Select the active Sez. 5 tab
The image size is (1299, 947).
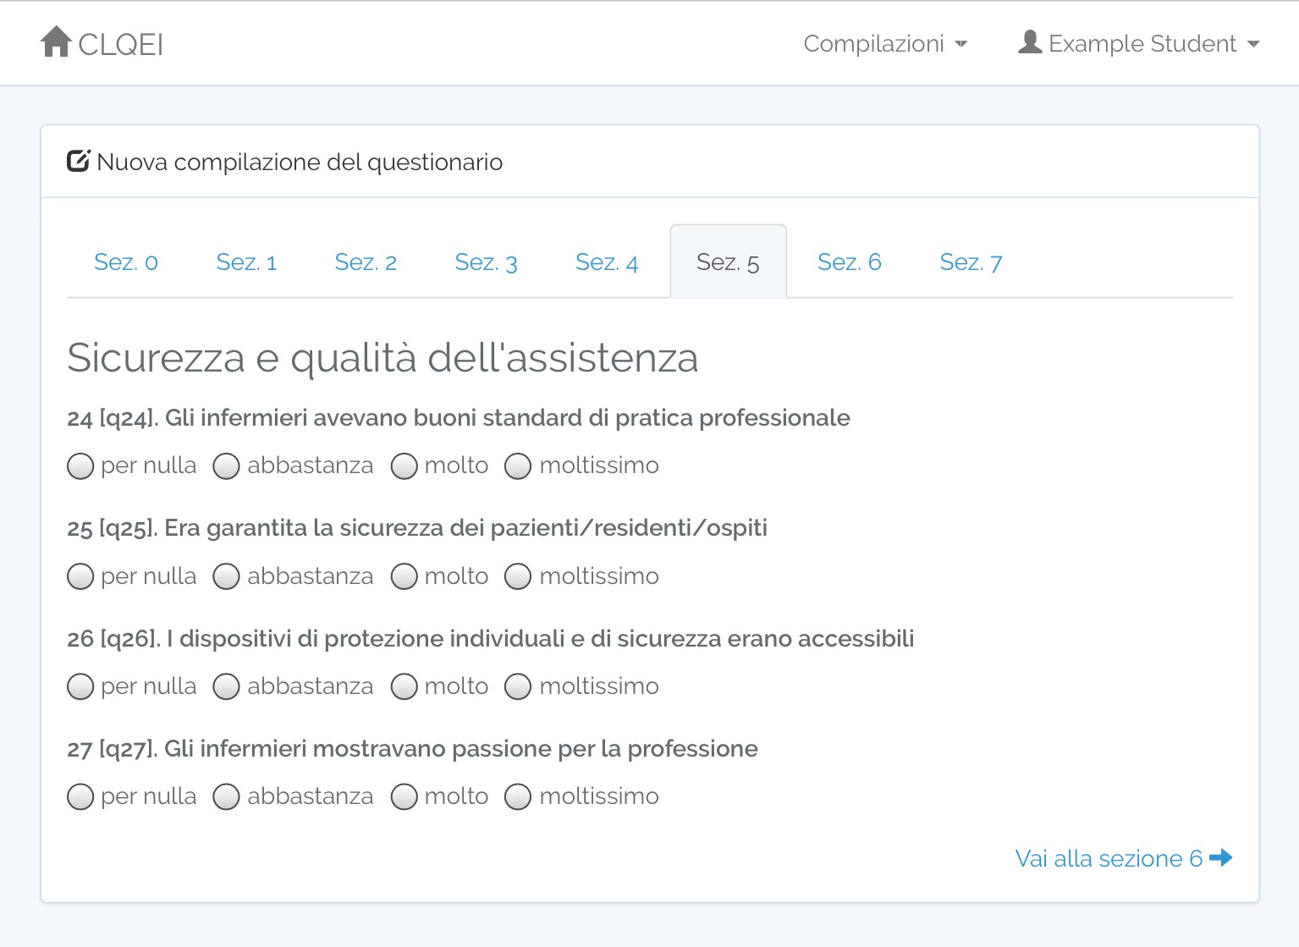pyautogui.click(x=728, y=262)
